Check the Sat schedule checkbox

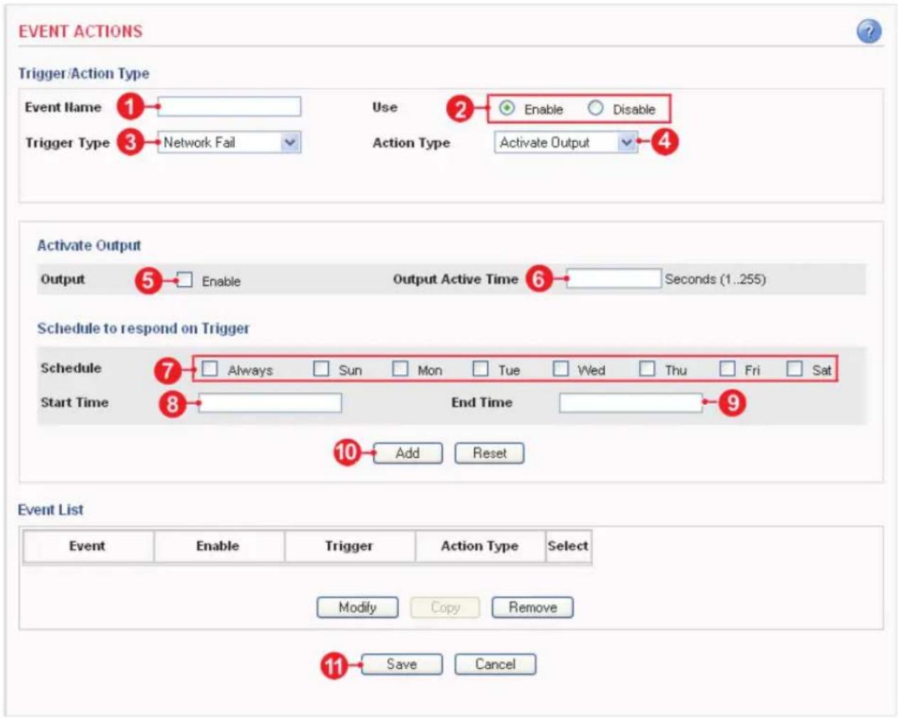point(795,369)
